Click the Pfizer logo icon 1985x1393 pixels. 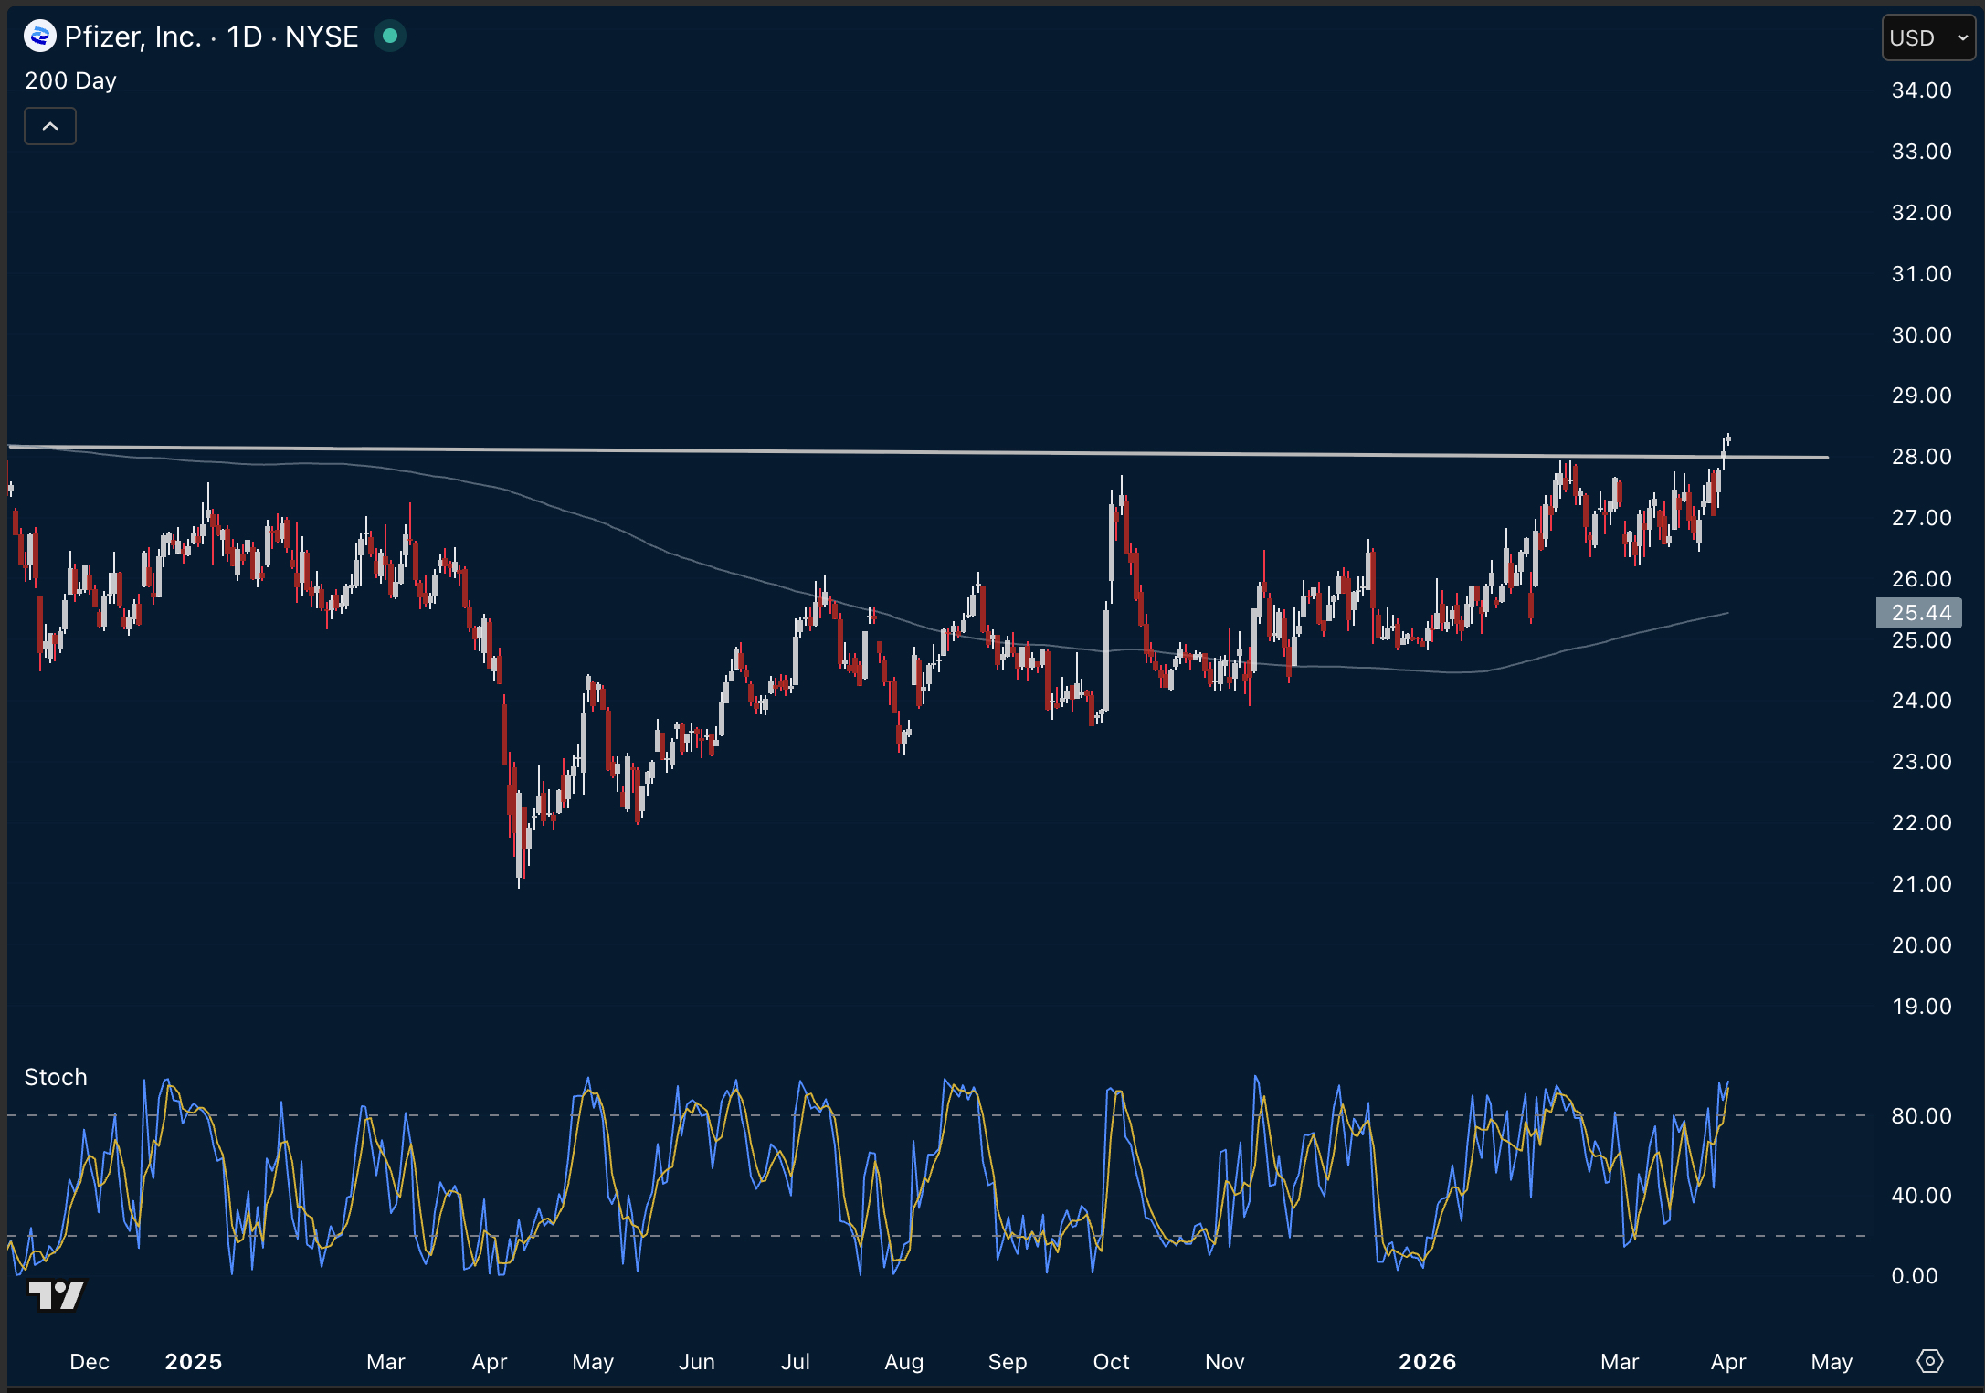39,37
